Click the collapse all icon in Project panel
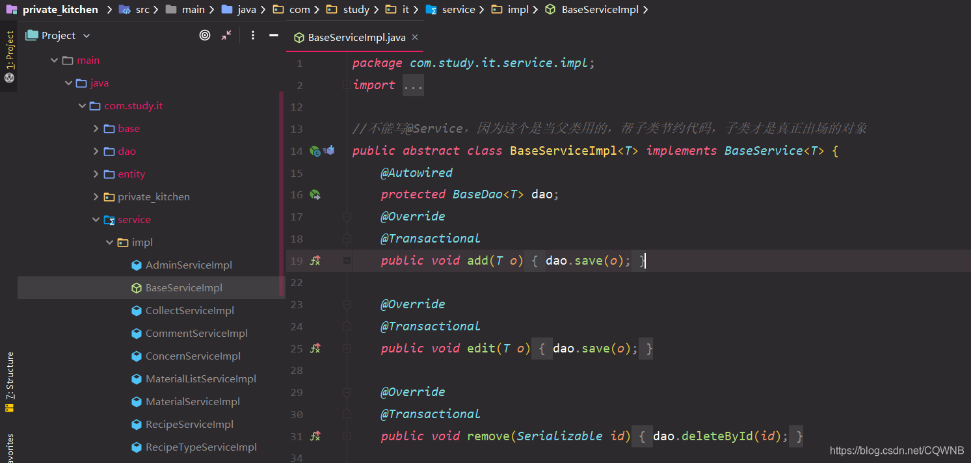 click(226, 36)
